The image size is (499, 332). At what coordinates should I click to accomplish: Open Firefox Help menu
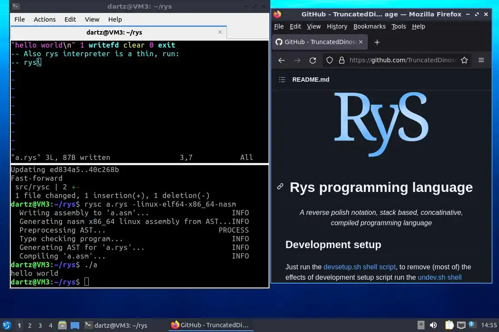(418, 27)
